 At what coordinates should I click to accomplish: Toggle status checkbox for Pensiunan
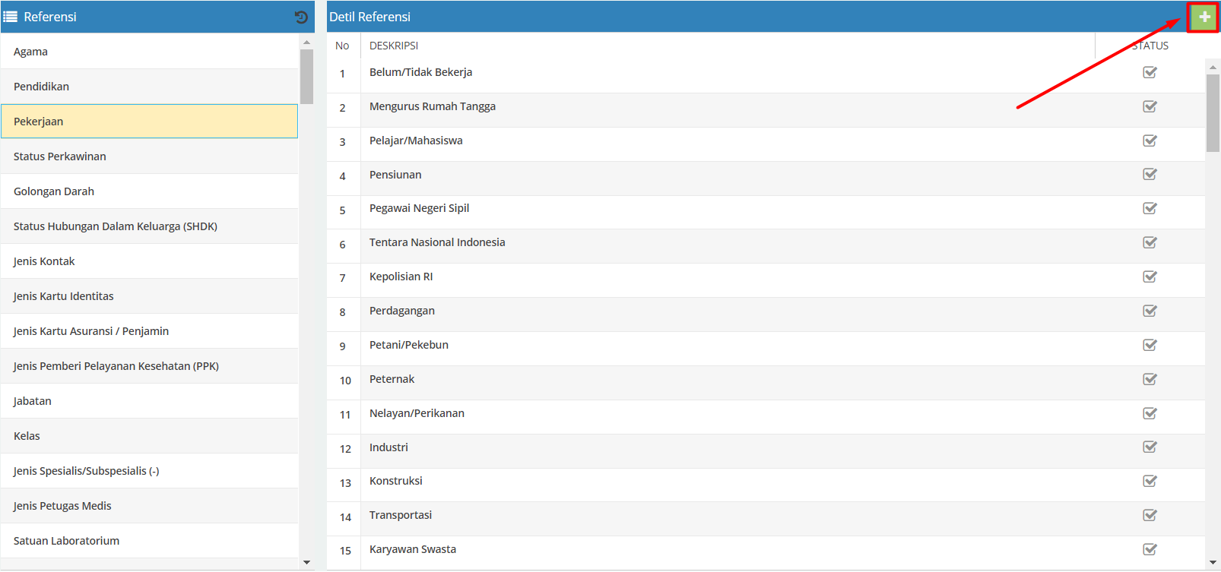(1150, 175)
